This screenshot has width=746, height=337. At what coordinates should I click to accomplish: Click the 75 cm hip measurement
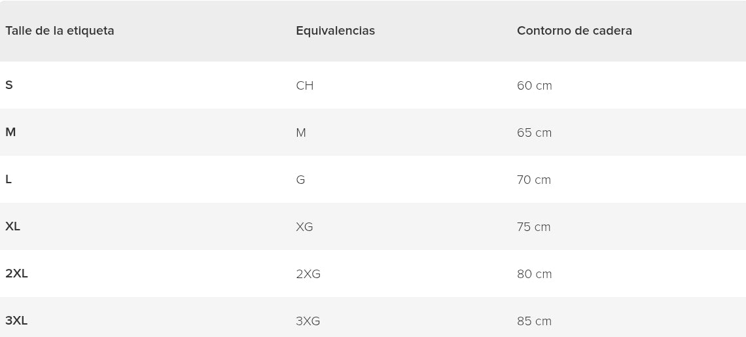(533, 227)
